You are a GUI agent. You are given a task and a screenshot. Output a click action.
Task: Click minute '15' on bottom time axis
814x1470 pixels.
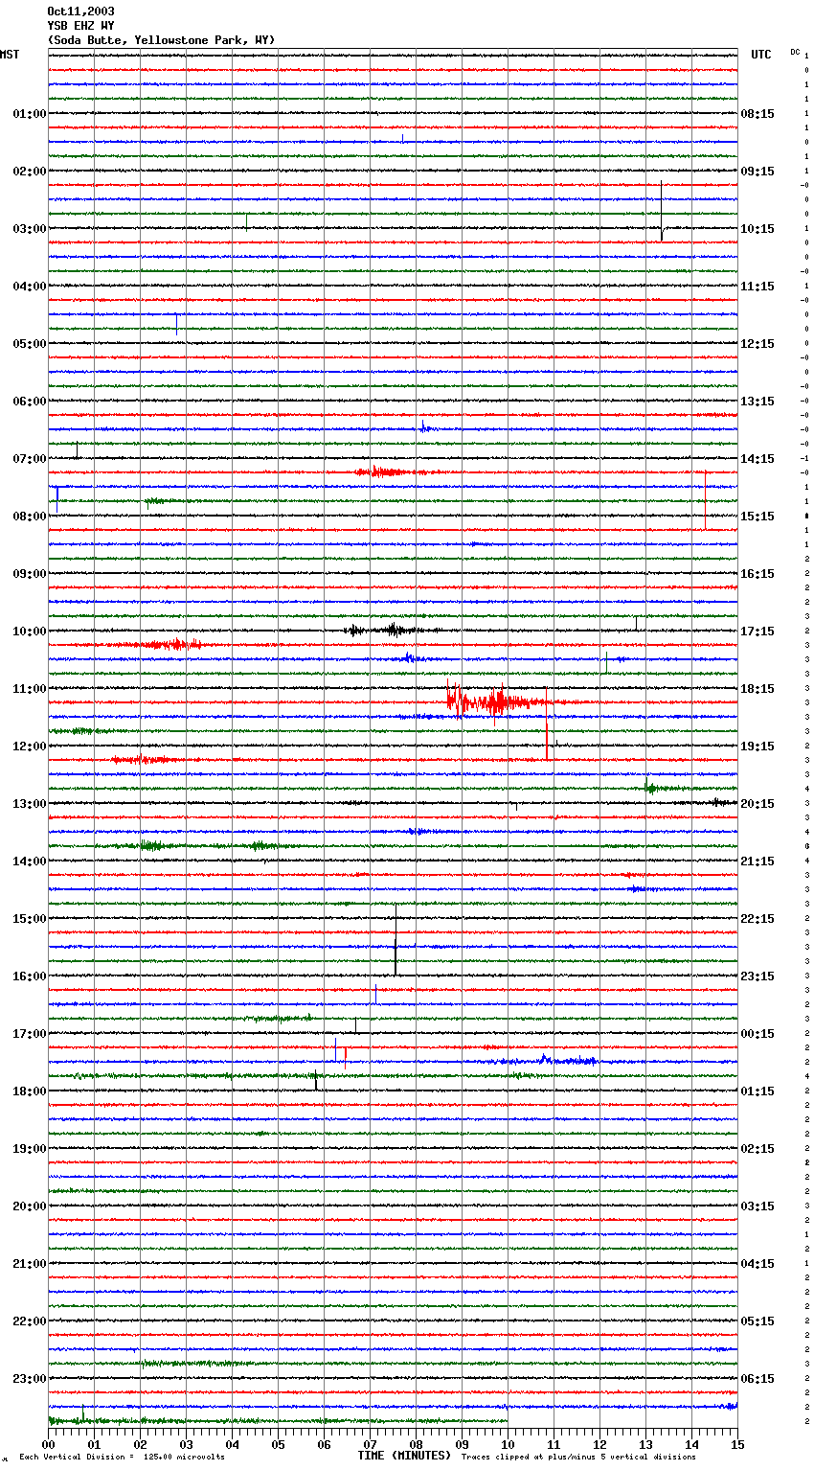pos(737,1444)
